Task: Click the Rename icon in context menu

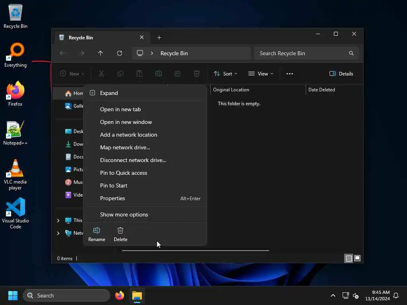Action: (97, 234)
